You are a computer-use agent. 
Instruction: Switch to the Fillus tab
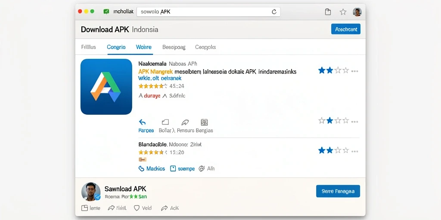[x=89, y=47]
